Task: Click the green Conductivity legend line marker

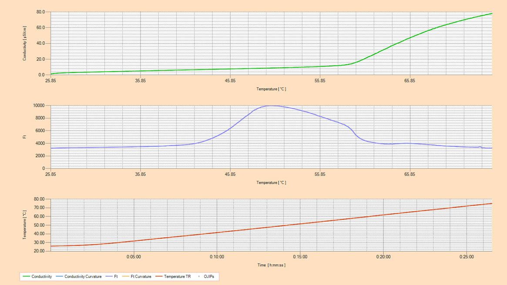Action: (26, 277)
